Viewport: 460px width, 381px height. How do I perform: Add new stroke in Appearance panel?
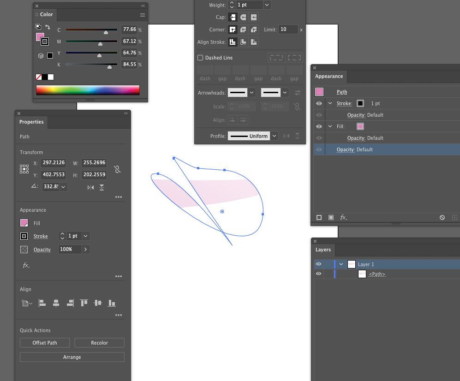pos(319,217)
